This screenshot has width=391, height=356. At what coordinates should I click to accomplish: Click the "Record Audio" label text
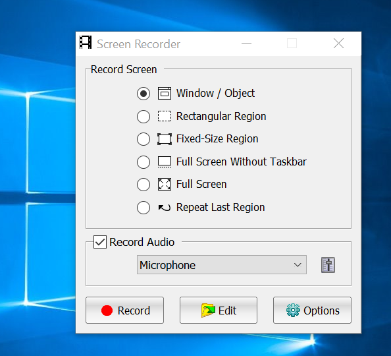click(x=142, y=242)
